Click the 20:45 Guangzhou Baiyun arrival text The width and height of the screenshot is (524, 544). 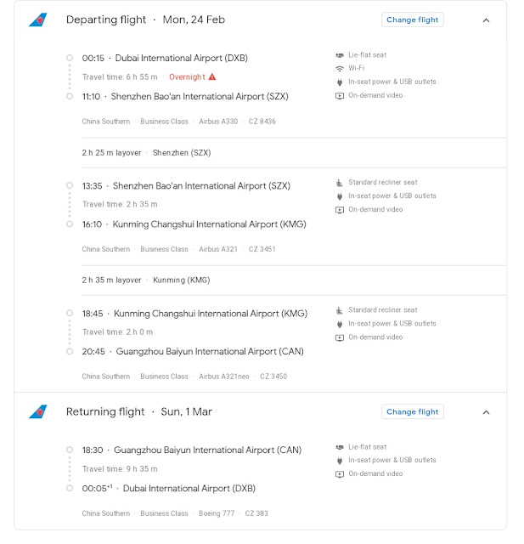(x=193, y=351)
